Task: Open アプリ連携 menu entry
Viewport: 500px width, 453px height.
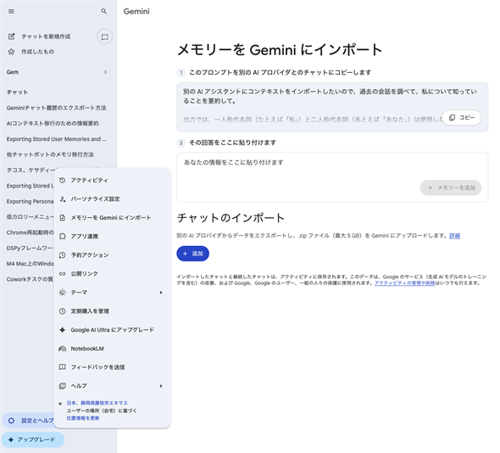Action: [112, 236]
